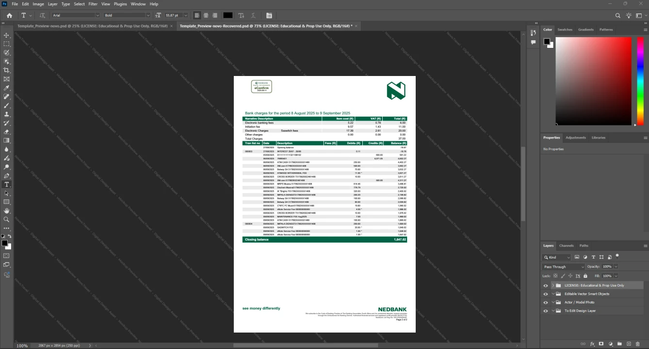Screen dimensions: 649x349
Task: Select the Rectangle shape tool
Action: 7,202
